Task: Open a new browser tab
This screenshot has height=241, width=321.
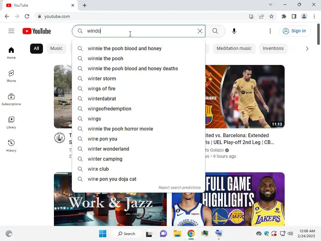Action: pyautogui.click(x=85, y=5)
